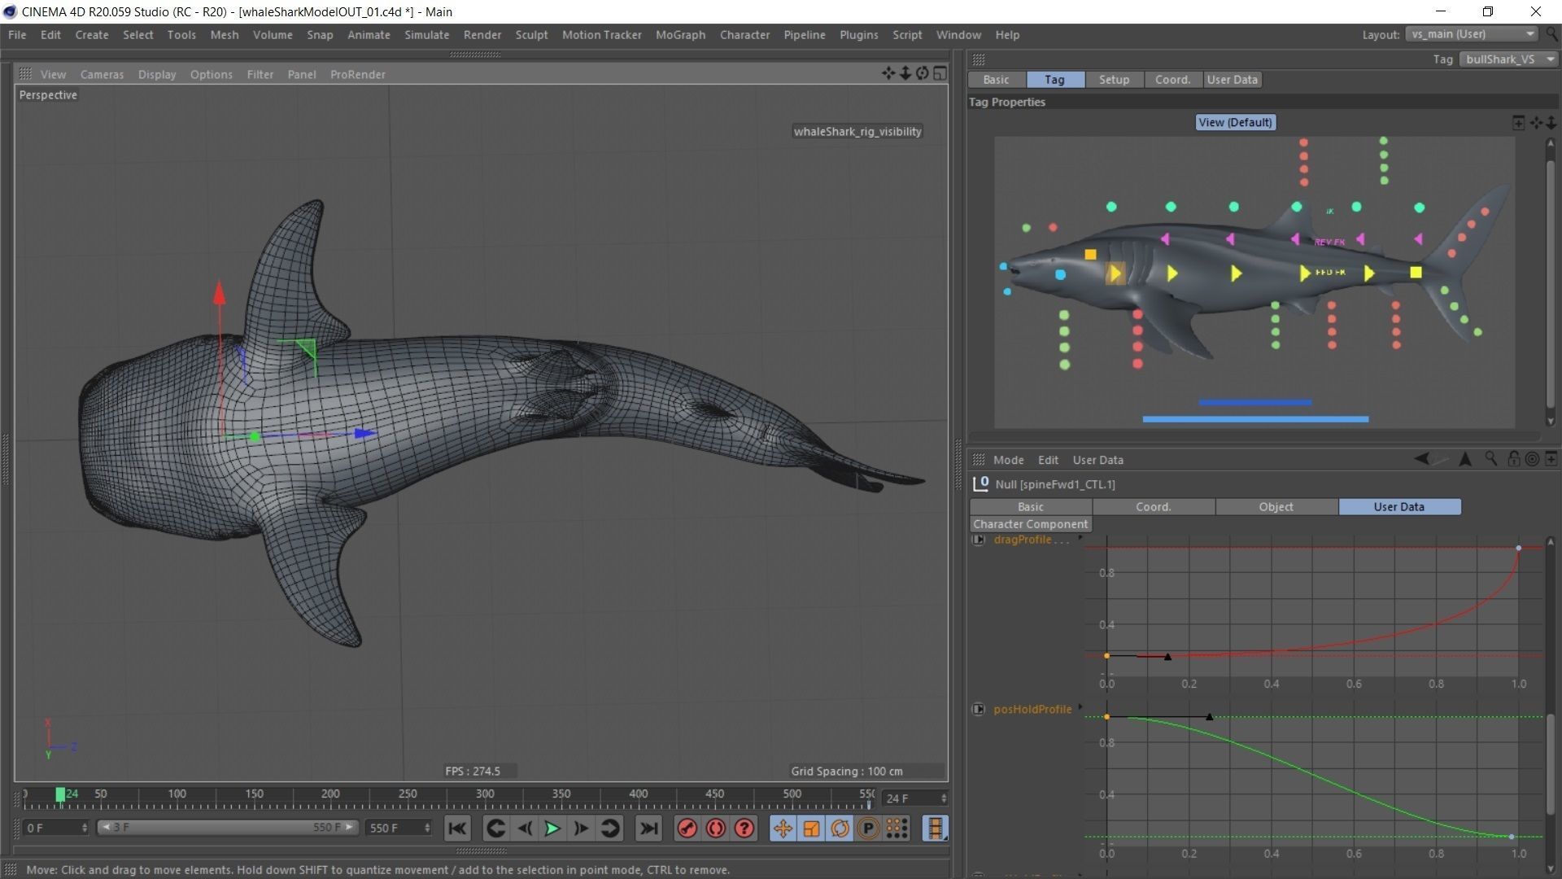Click timeline playhead at frame 24
The width and height of the screenshot is (1562, 879).
point(60,794)
